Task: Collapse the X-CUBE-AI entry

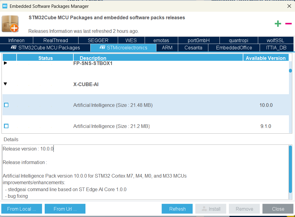Action: 5,84
